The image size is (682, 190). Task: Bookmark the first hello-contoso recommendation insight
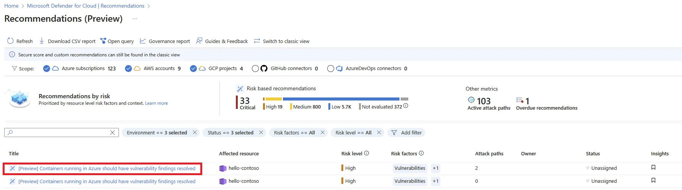point(653,168)
